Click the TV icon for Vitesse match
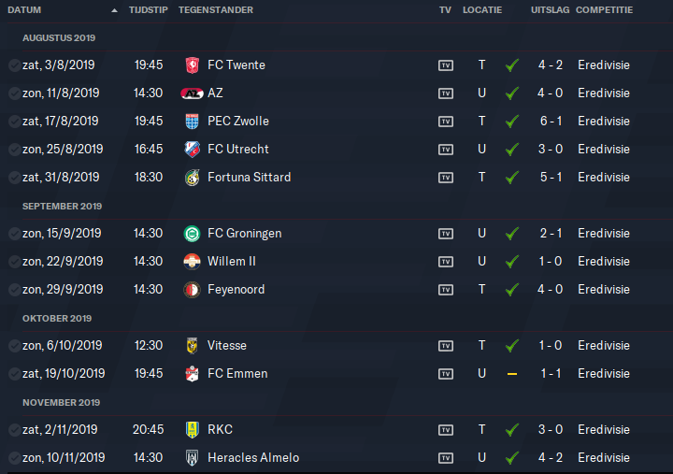This screenshot has width=673, height=474. tap(446, 346)
